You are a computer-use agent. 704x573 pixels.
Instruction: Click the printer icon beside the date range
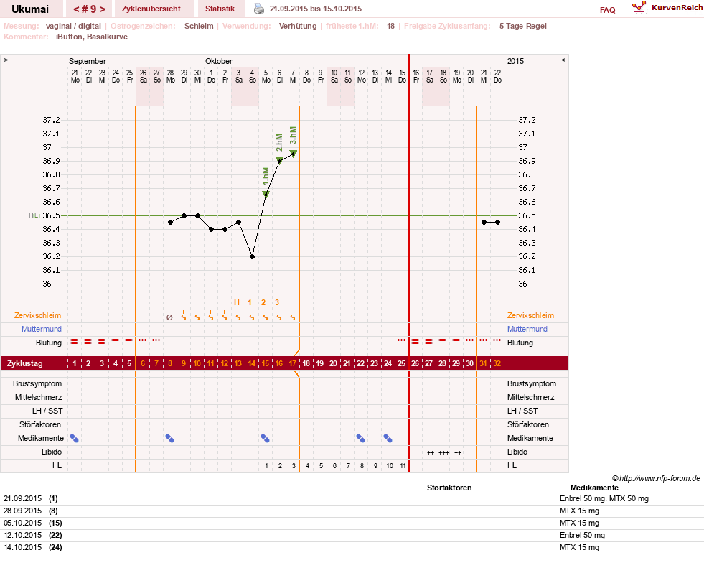click(259, 9)
